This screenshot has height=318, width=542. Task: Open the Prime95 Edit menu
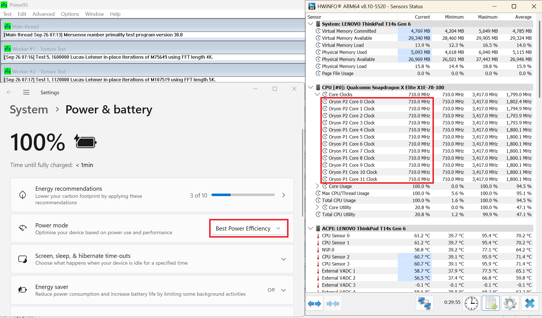coord(22,14)
